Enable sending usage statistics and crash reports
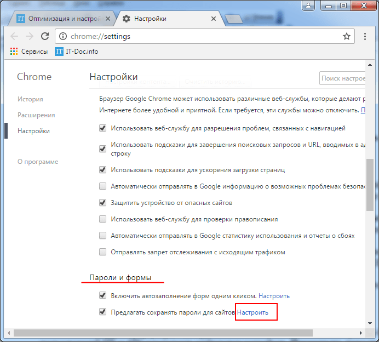379x342 pixels. coord(102,236)
